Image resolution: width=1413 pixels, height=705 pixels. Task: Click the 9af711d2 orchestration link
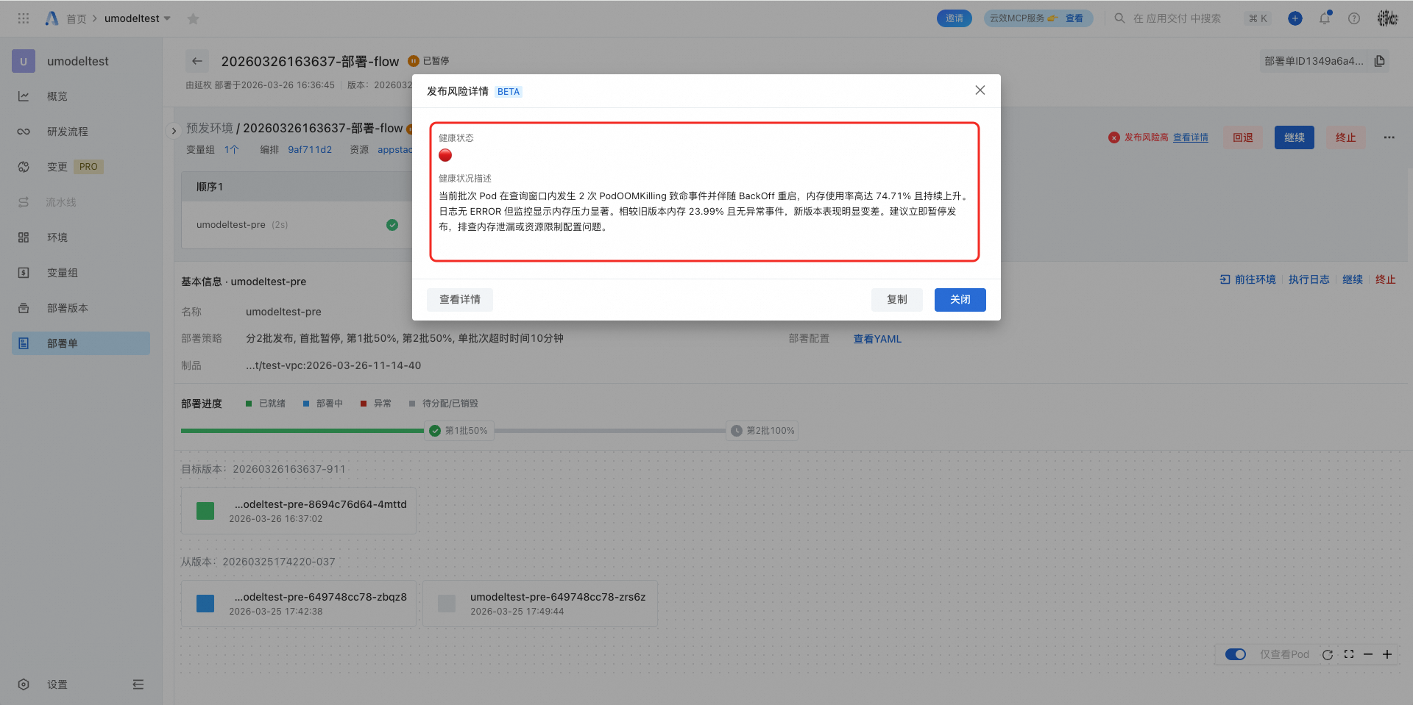310,149
